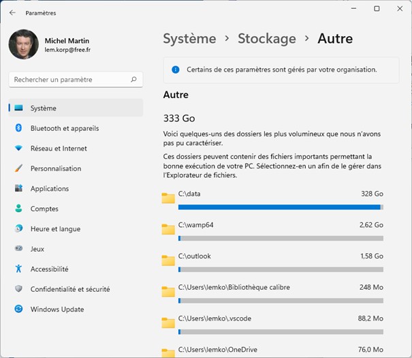Click the Réseau et Internet wifi icon
The height and width of the screenshot is (358, 412).
[18, 148]
